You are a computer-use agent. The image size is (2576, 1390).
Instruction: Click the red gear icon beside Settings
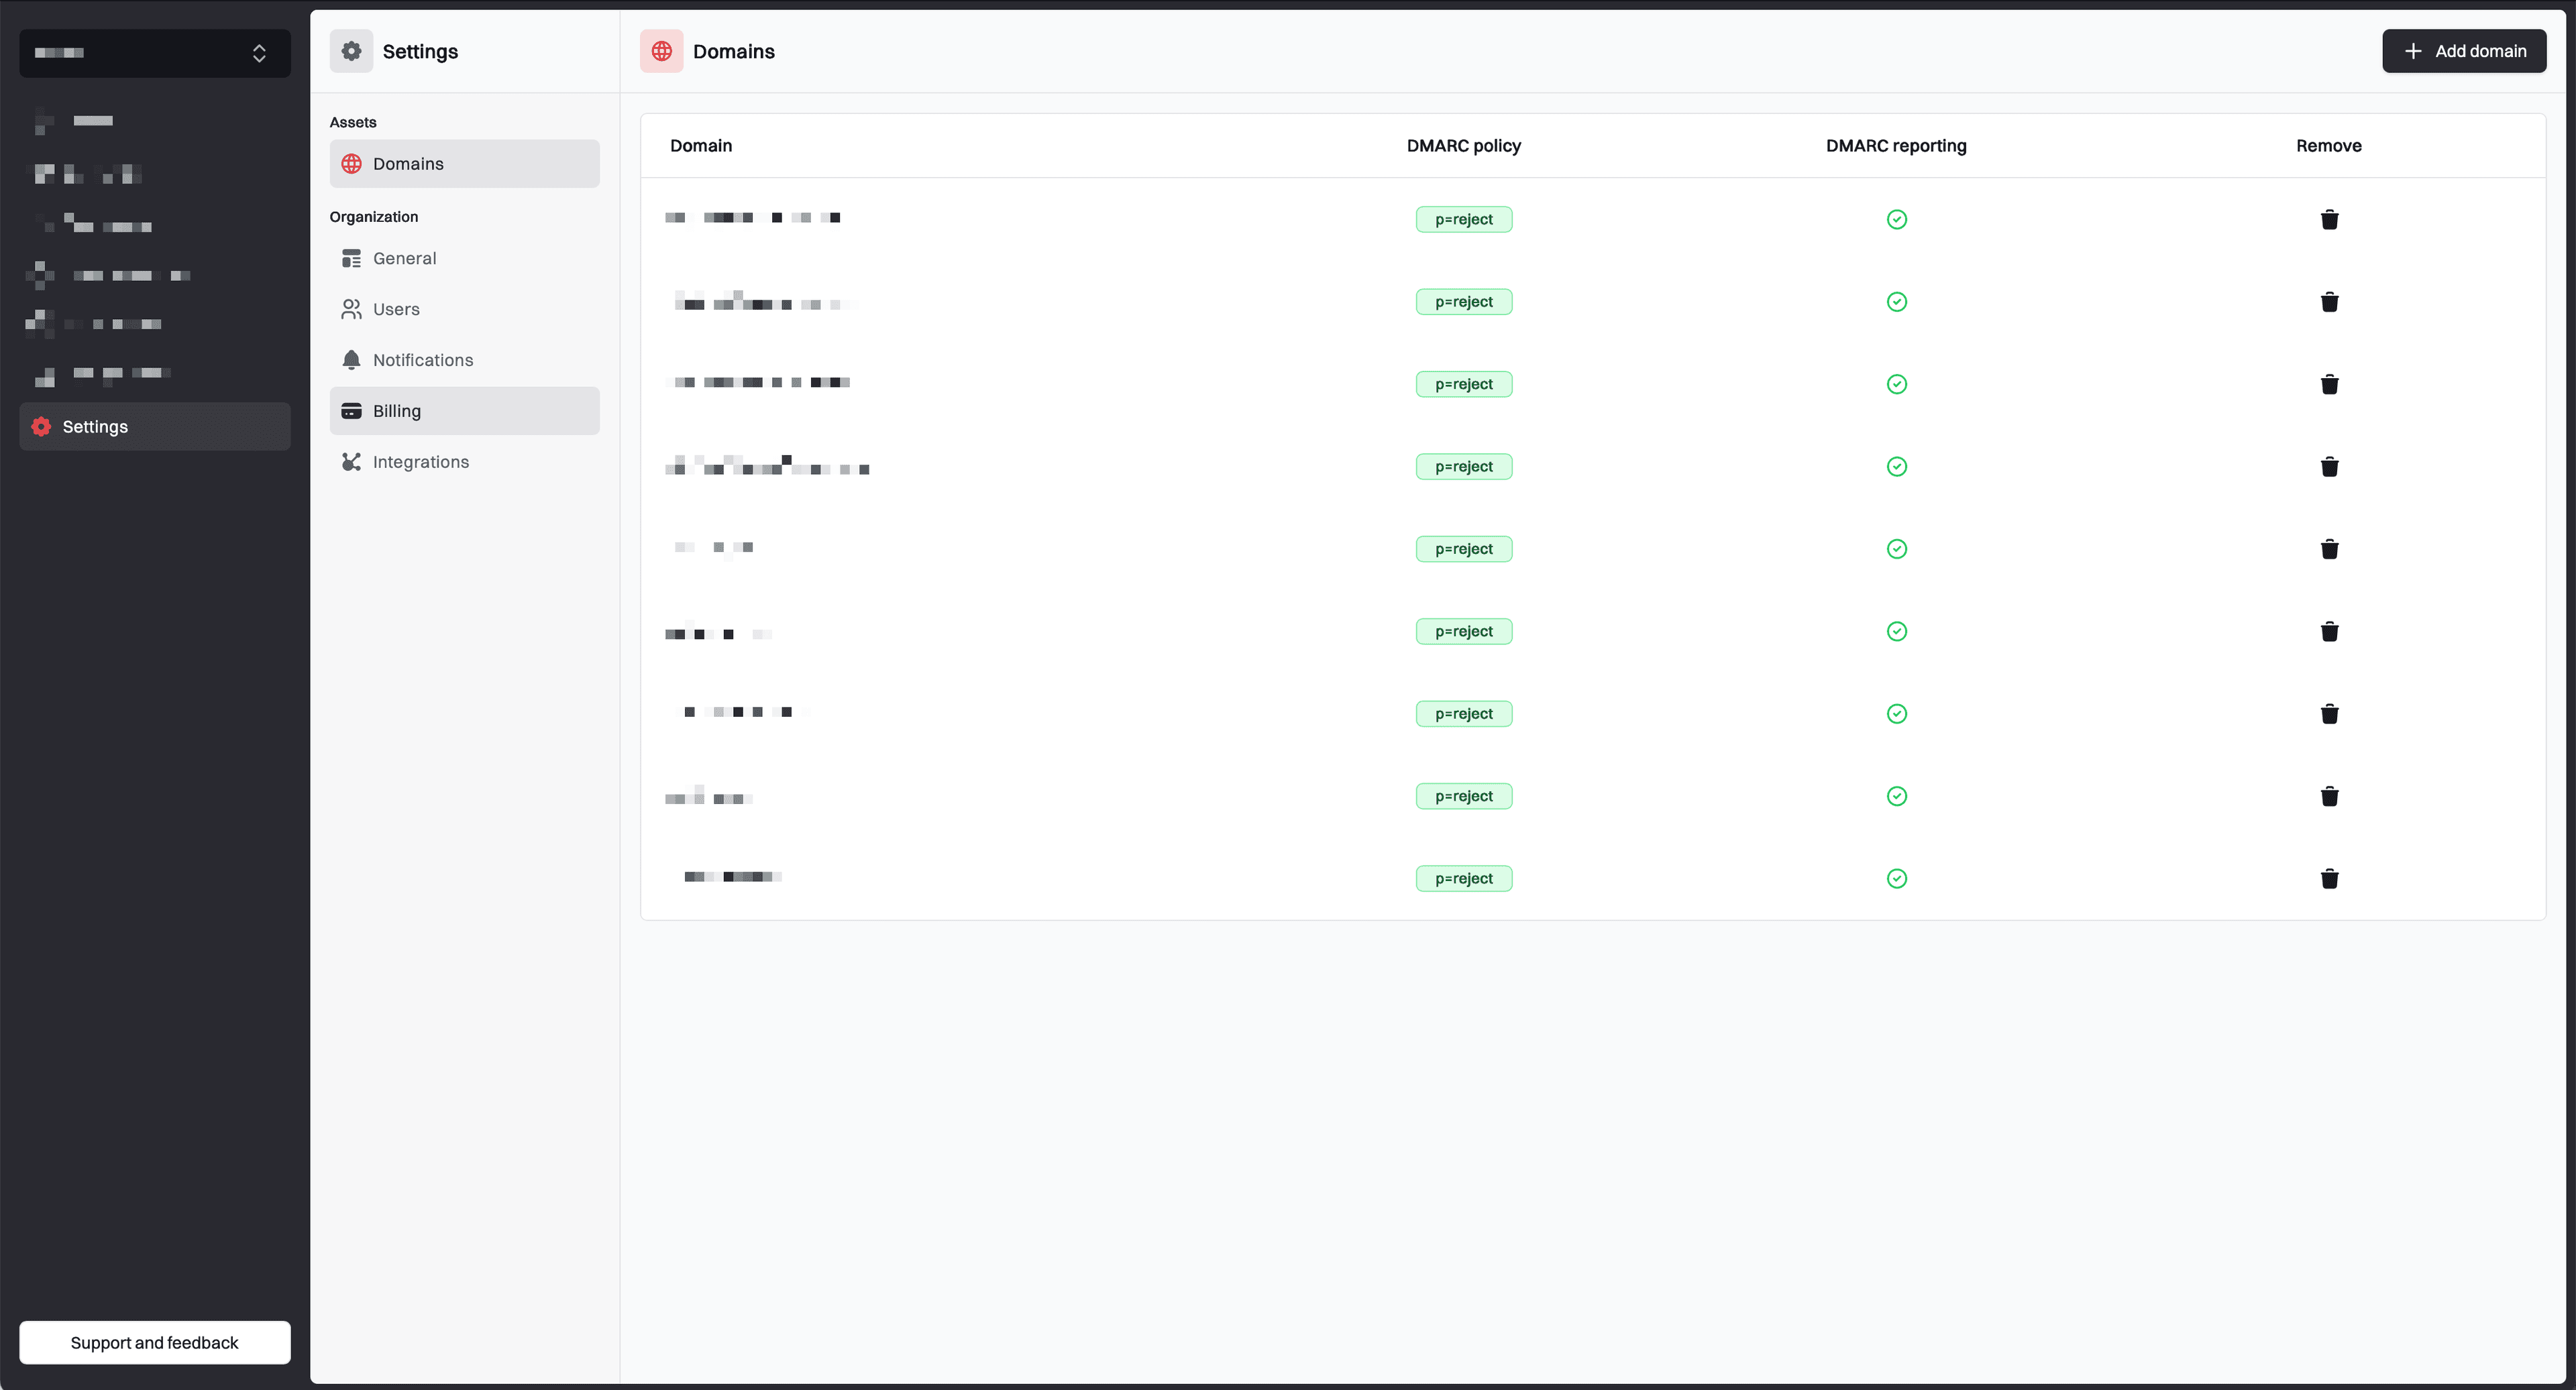(x=41, y=426)
